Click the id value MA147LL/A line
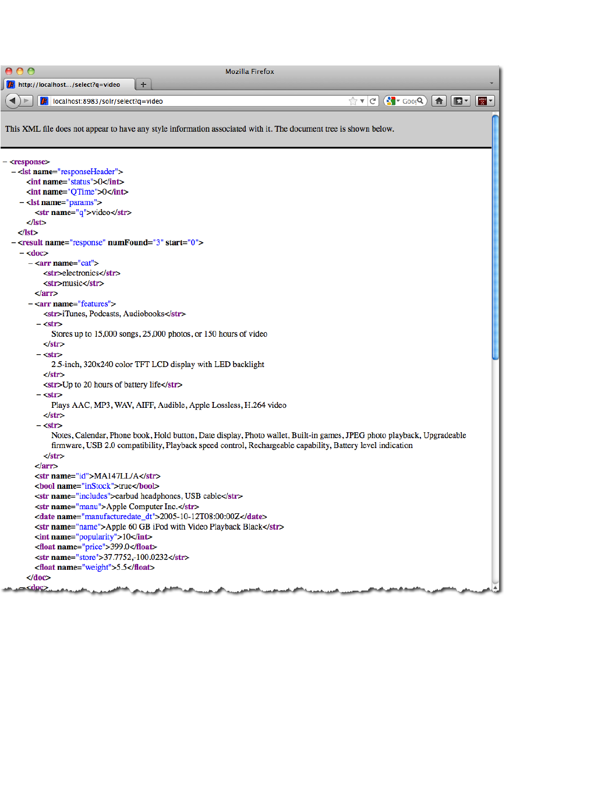The height and width of the screenshot is (811, 601). [x=98, y=477]
